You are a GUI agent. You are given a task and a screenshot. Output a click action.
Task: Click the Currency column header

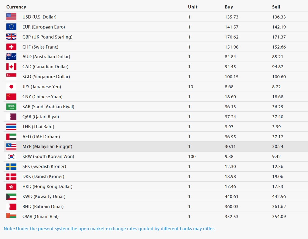16,7
